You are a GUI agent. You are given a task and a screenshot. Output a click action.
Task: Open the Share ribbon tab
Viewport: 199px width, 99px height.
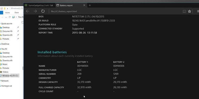(x=17, y=13)
